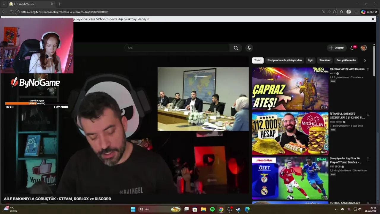Viewport: 380px width, 214px height.
Task: Open new browser tab with plus
Action: point(59,4)
